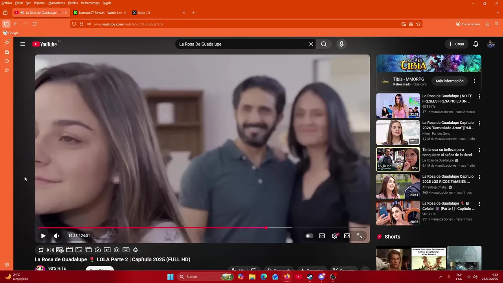Open the player settings gear

[x=334, y=236]
